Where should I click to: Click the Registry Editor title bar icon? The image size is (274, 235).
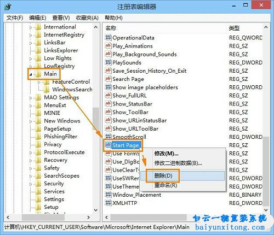[8, 7]
